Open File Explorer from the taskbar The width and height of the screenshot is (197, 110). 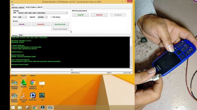(20, 108)
